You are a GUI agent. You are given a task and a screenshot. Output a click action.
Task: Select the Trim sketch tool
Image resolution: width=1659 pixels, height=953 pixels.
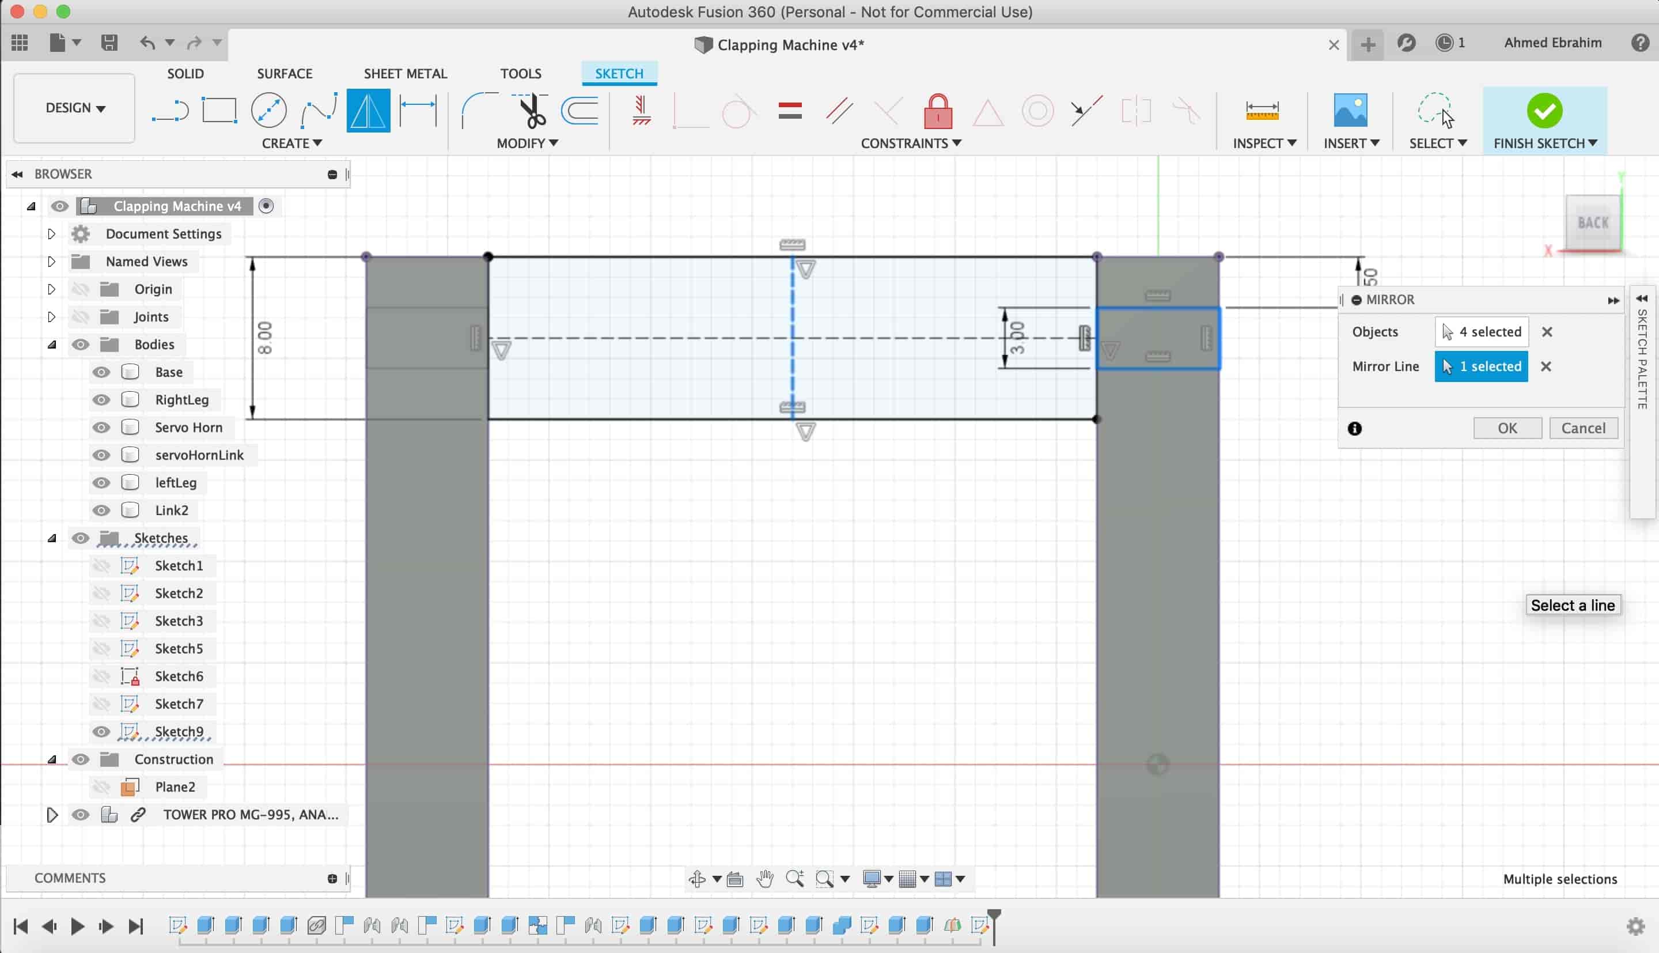pyautogui.click(x=530, y=109)
